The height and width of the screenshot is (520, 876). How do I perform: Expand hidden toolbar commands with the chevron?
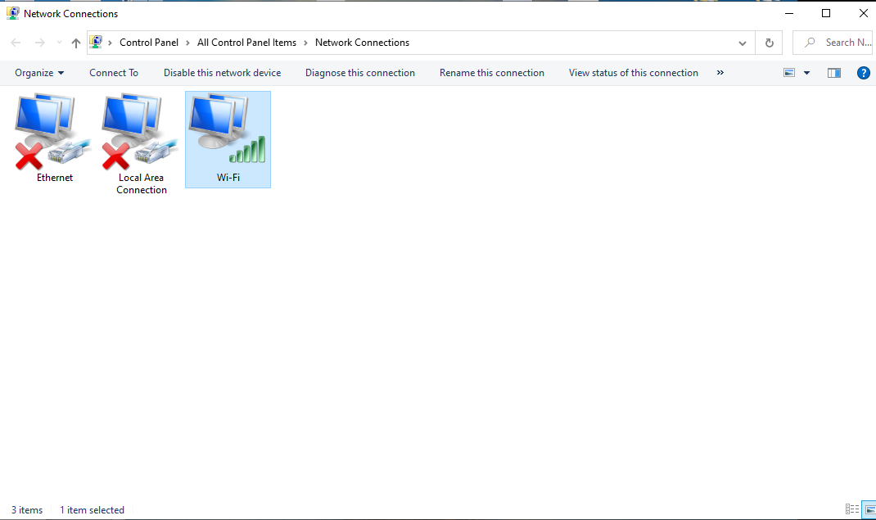(x=720, y=72)
